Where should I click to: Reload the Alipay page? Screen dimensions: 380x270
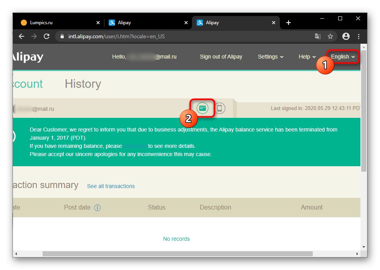pyautogui.click(x=47, y=36)
